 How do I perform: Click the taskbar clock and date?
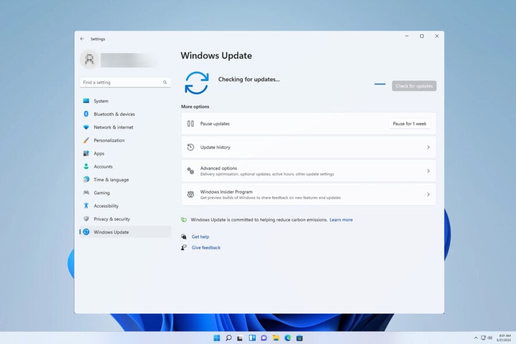click(504, 338)
